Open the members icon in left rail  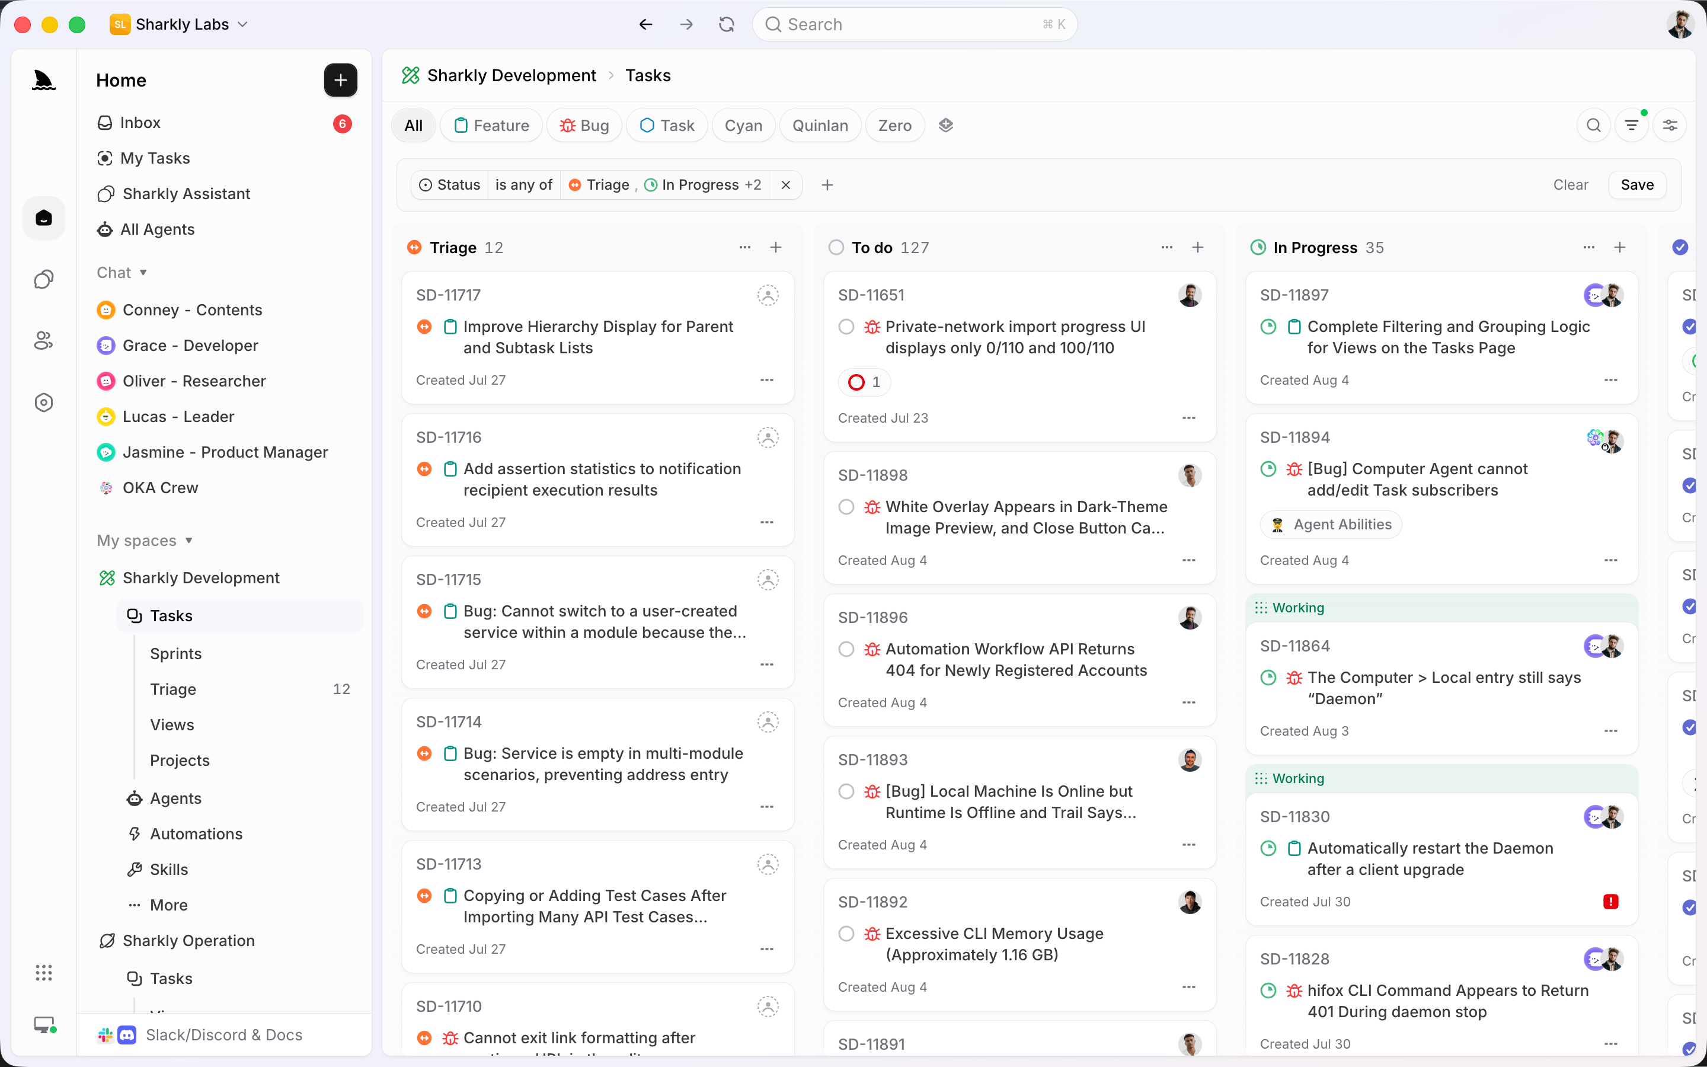44,341
